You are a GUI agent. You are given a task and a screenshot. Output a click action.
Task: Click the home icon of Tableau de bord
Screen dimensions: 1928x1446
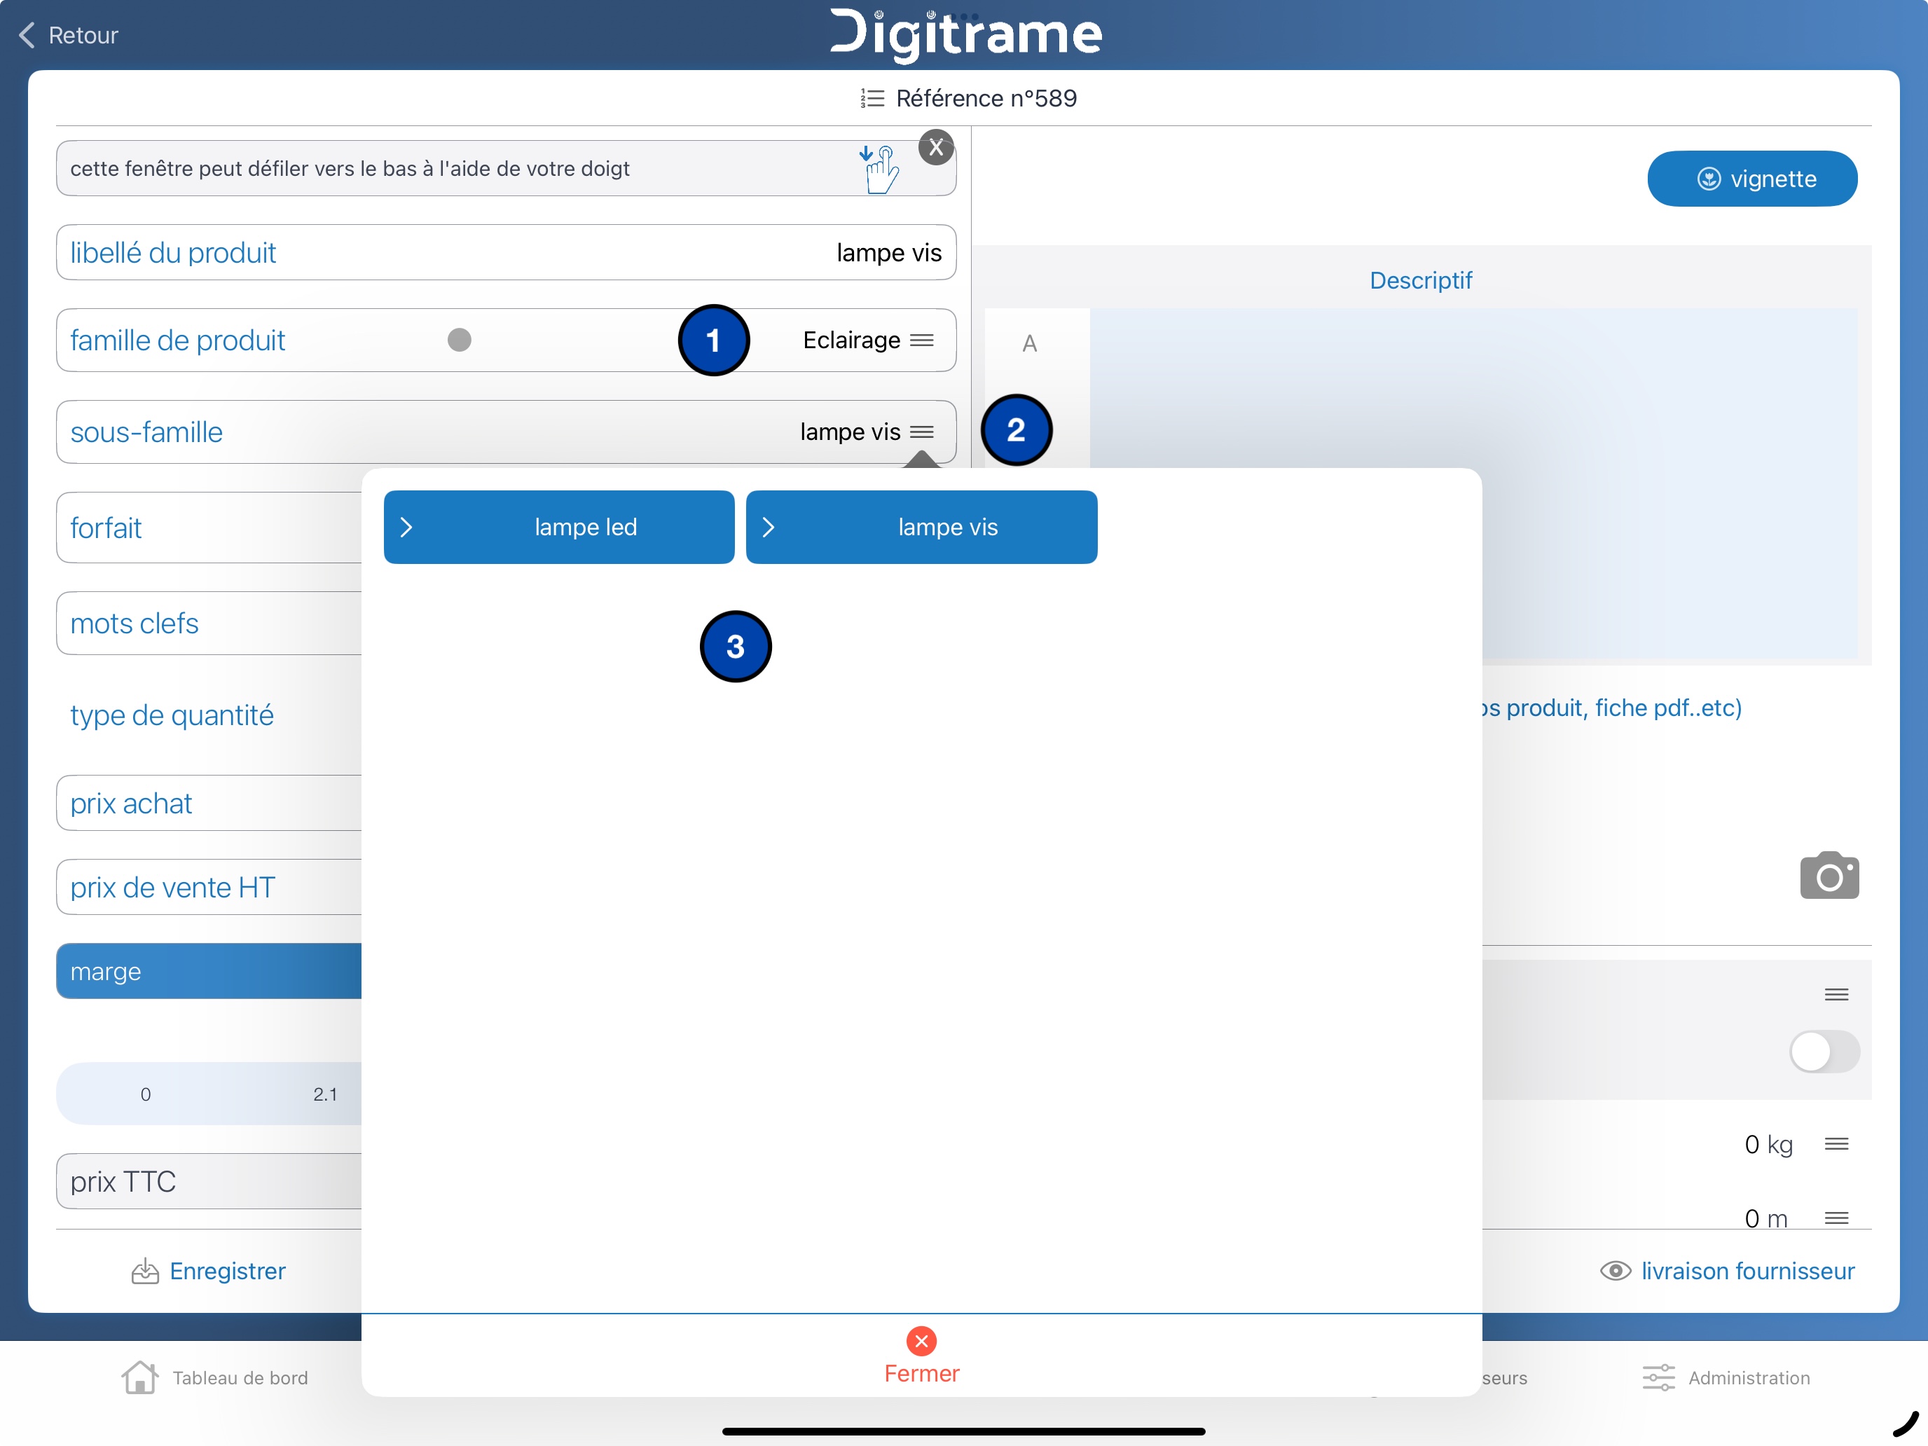tap(139, 1377)
